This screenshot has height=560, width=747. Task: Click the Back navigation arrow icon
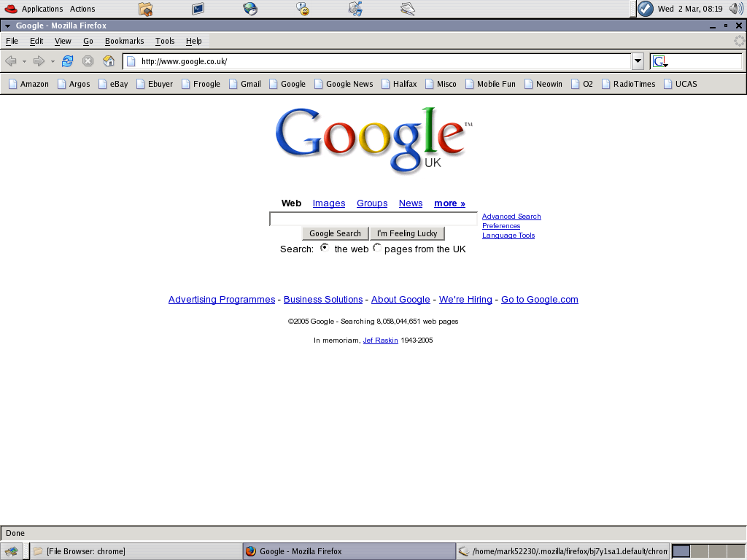pyautogui.click(x=12, y=61)
